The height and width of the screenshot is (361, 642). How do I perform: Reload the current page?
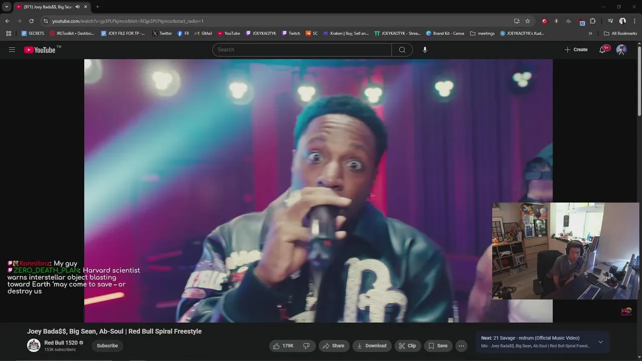point(31,21)
